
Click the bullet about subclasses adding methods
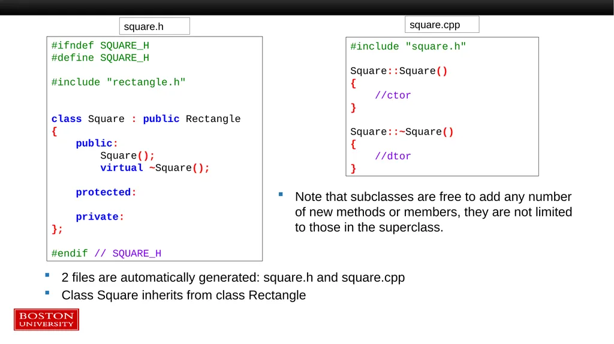[434, 212]
